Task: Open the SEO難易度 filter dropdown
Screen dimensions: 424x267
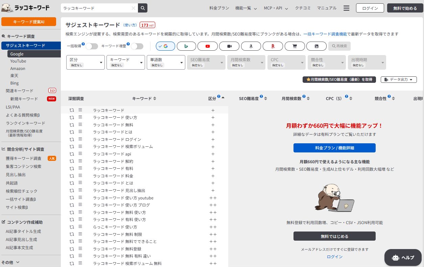Action: tap(206, 63)
